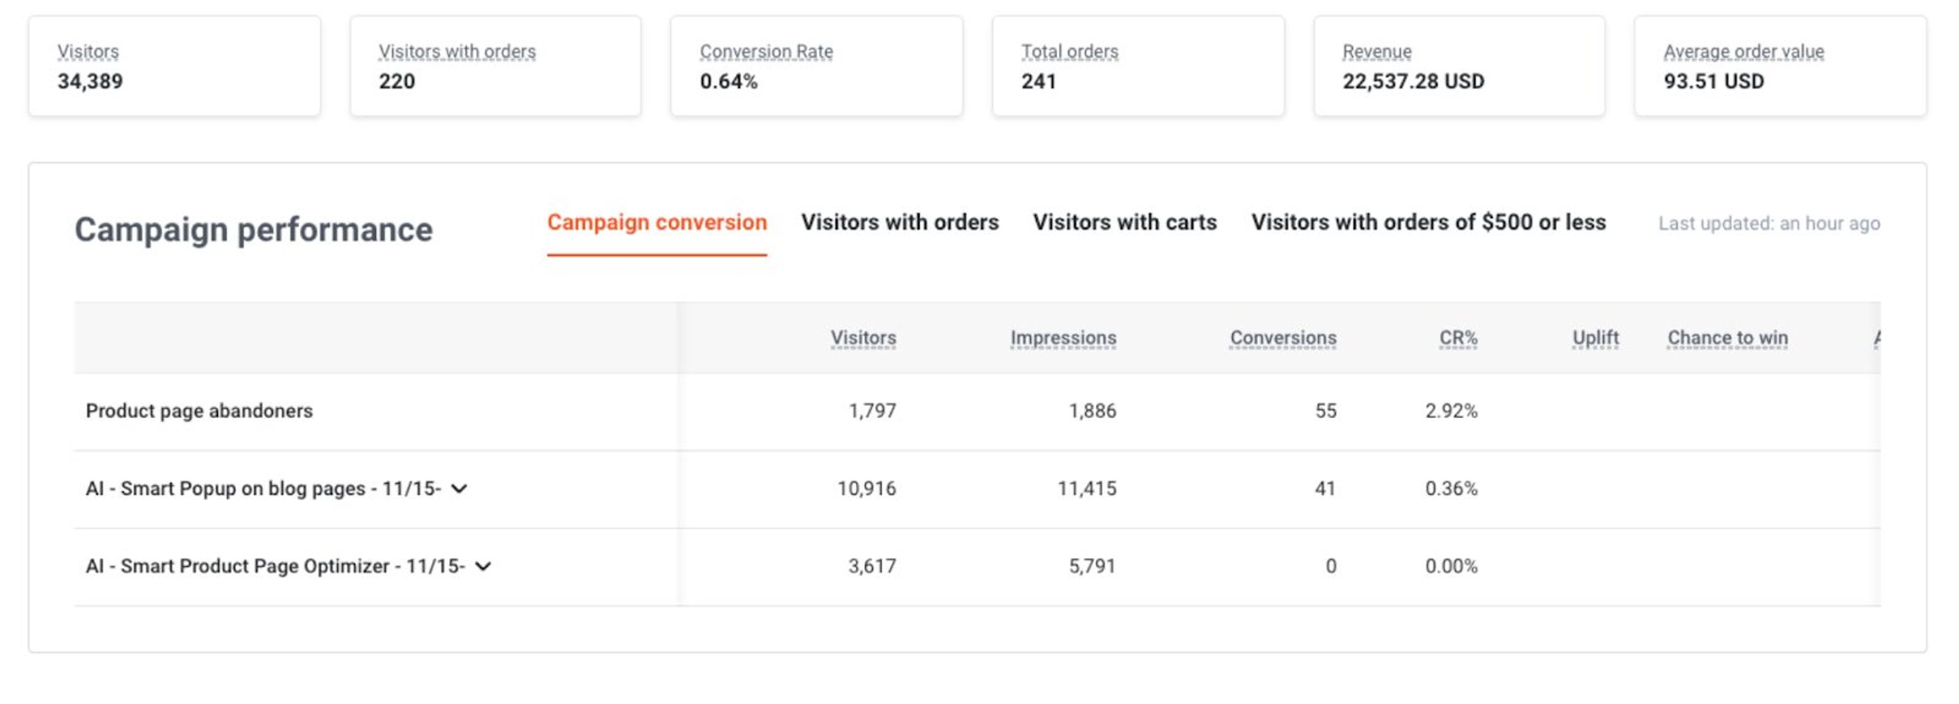This screenshot has width=1959, height=704.
Task: Click the 0.36% CR cell
Action: point(1451,488)
